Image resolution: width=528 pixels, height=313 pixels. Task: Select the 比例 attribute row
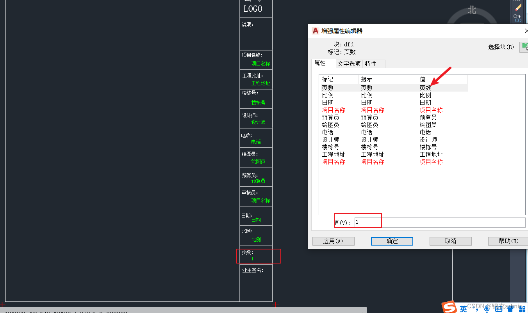coord(393,95)
